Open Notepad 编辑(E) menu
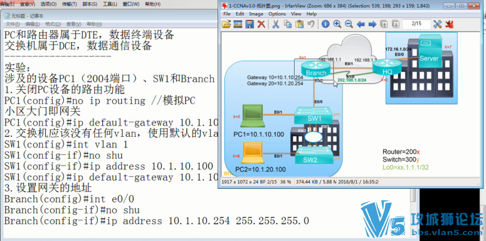 tap(33, 24)
